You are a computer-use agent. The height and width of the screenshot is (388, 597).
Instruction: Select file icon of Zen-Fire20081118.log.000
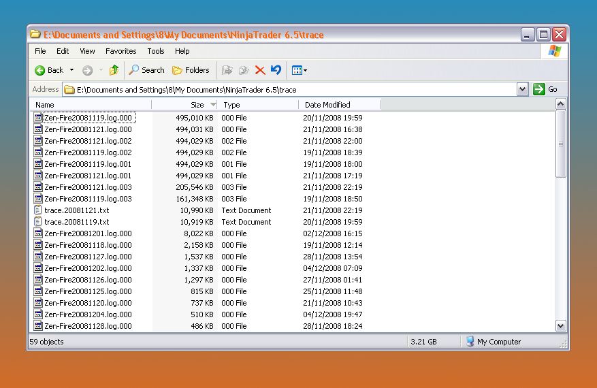(38, 244)
